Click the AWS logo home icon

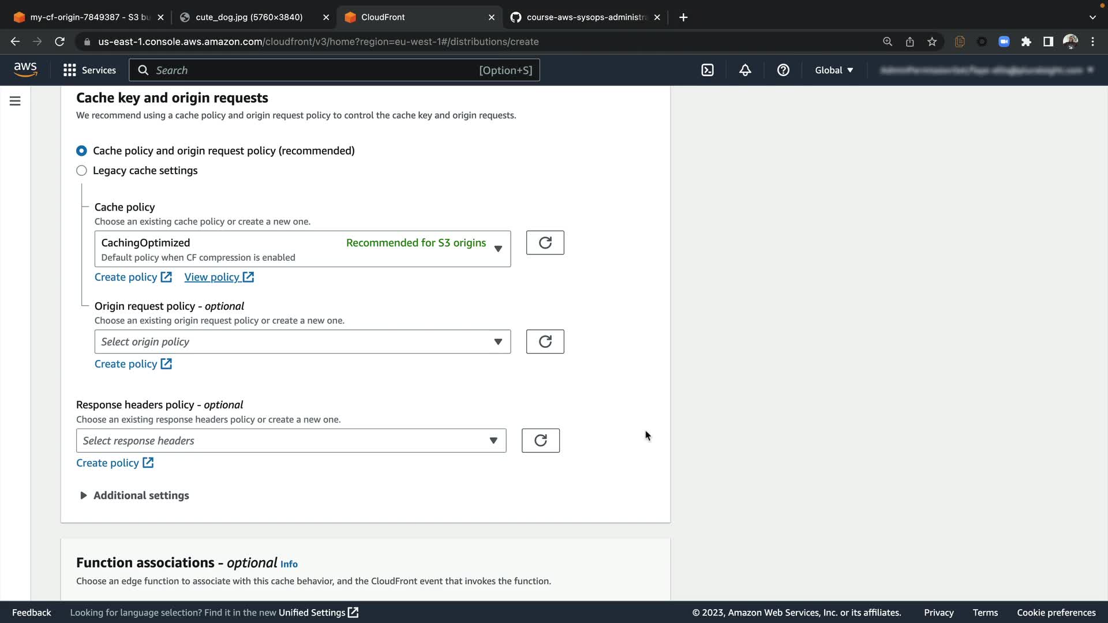25,70
